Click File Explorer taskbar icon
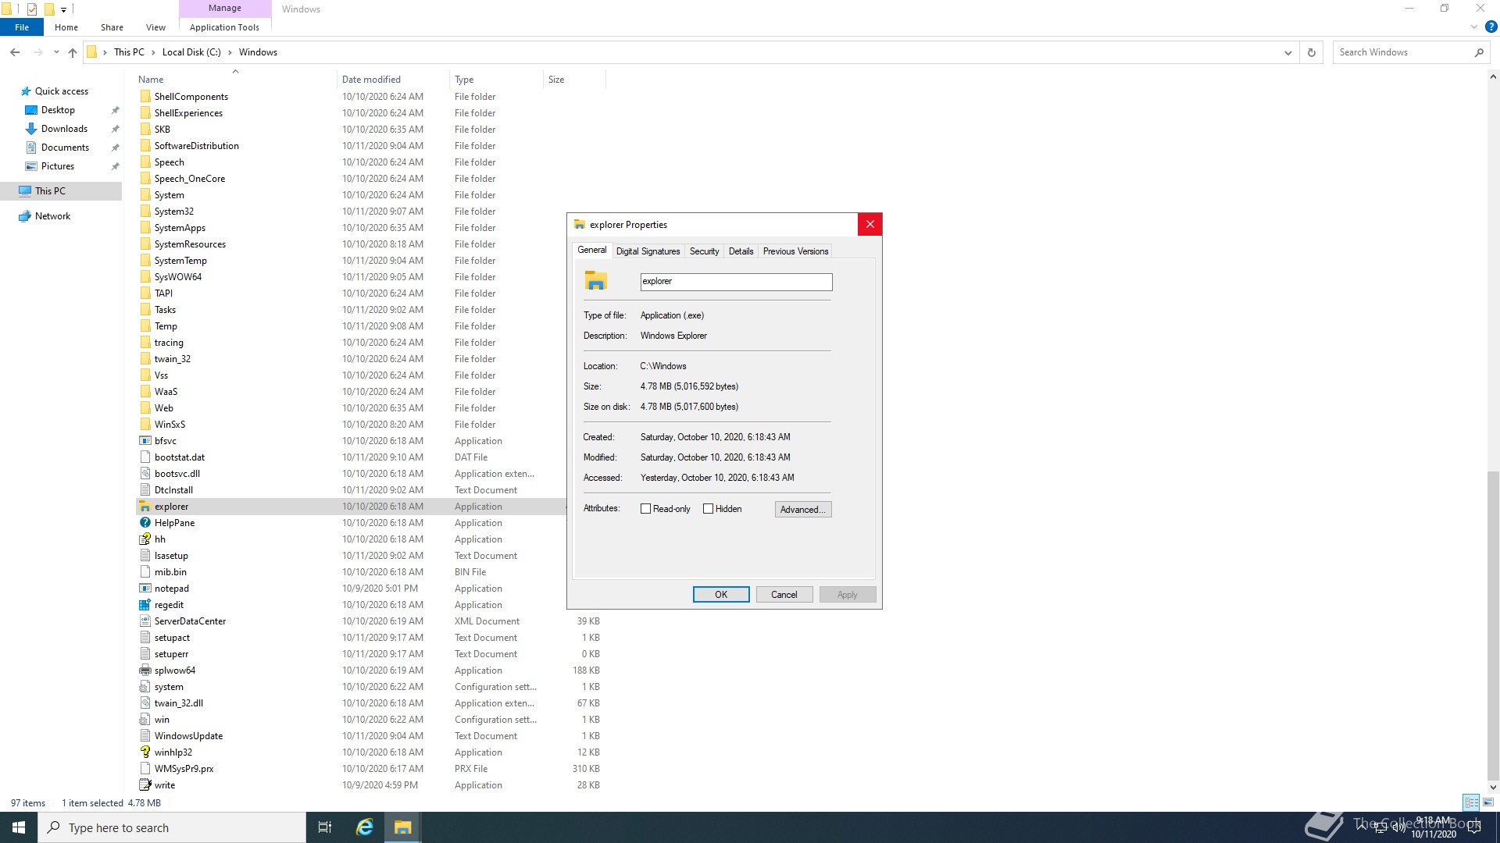1500x843 pixels. (402, 827)
